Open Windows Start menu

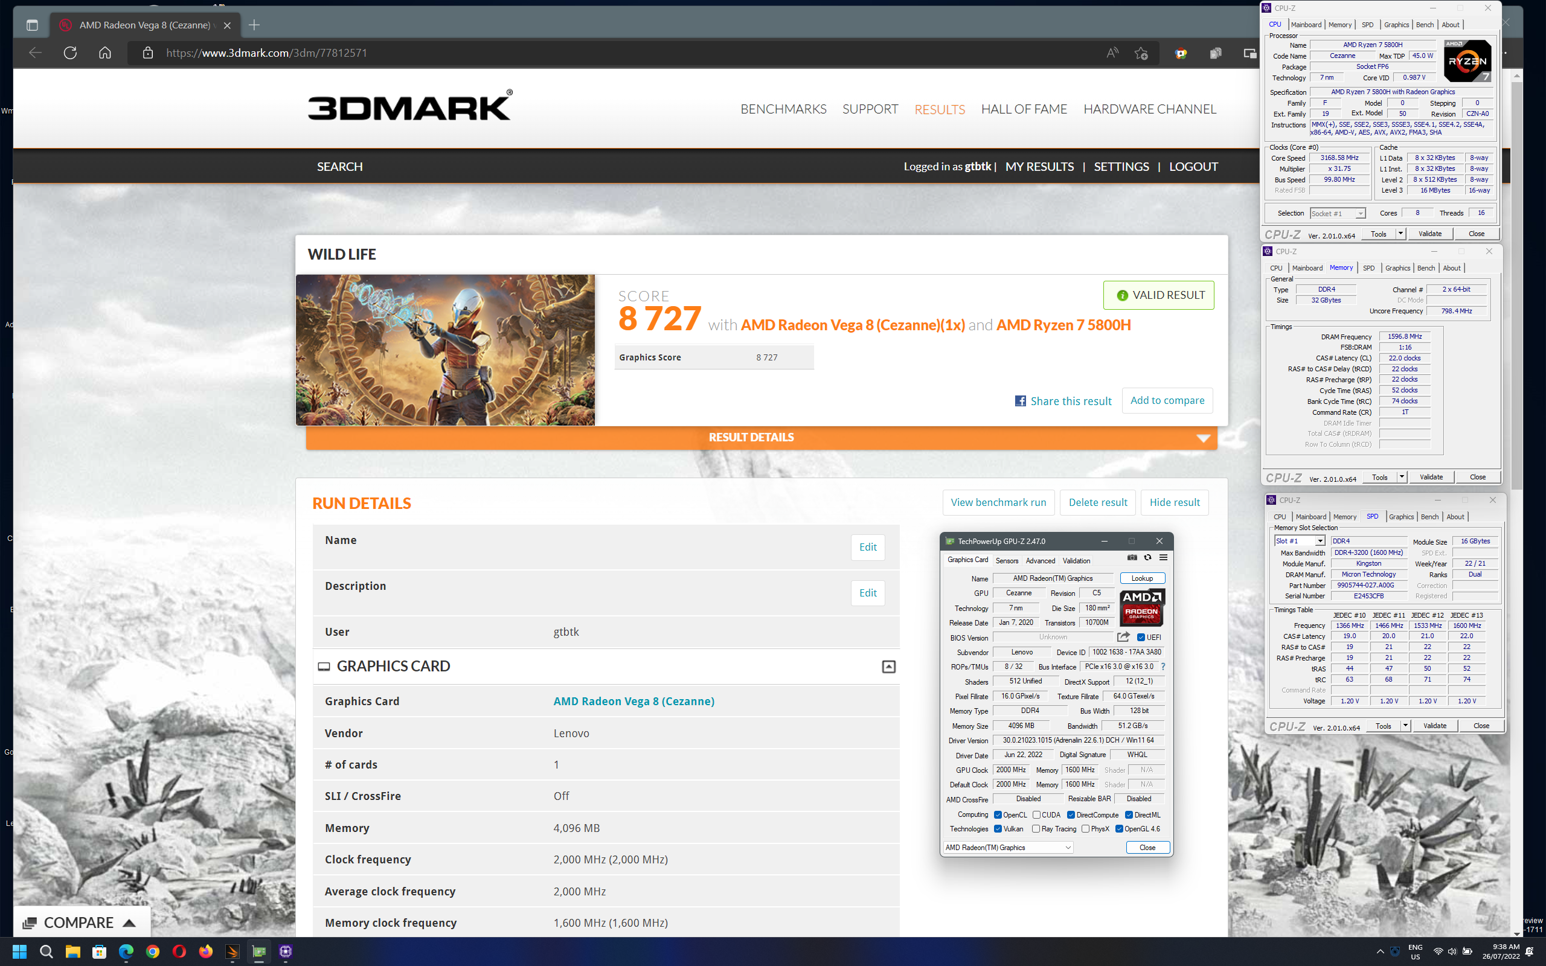[x=19, y=952]
